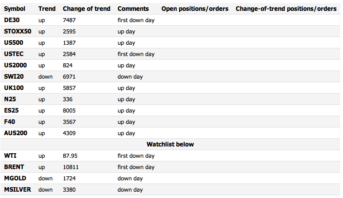Click the Open positions/orders header
Screen dimensions: 343x198
click(195, 9)
